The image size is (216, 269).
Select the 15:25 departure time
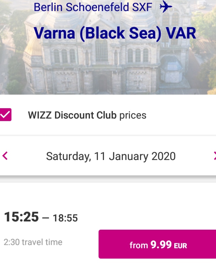pos(21,217)
